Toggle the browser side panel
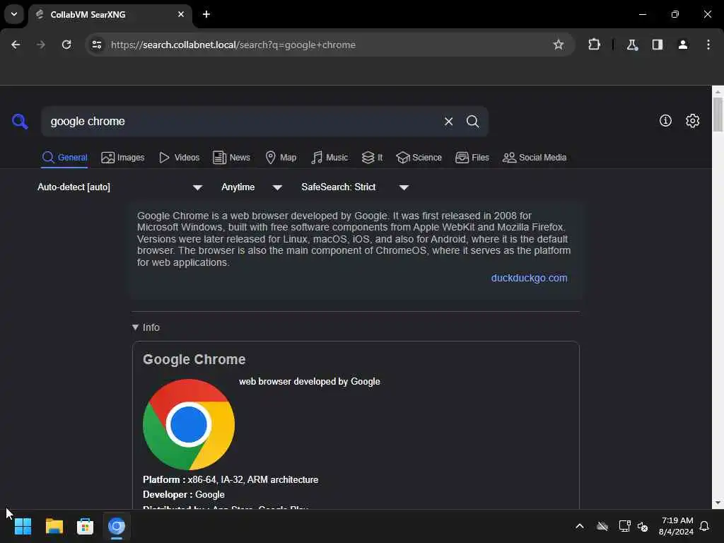Screen dimensions: 724x543 pyautogui.click(x=658, y=45)
